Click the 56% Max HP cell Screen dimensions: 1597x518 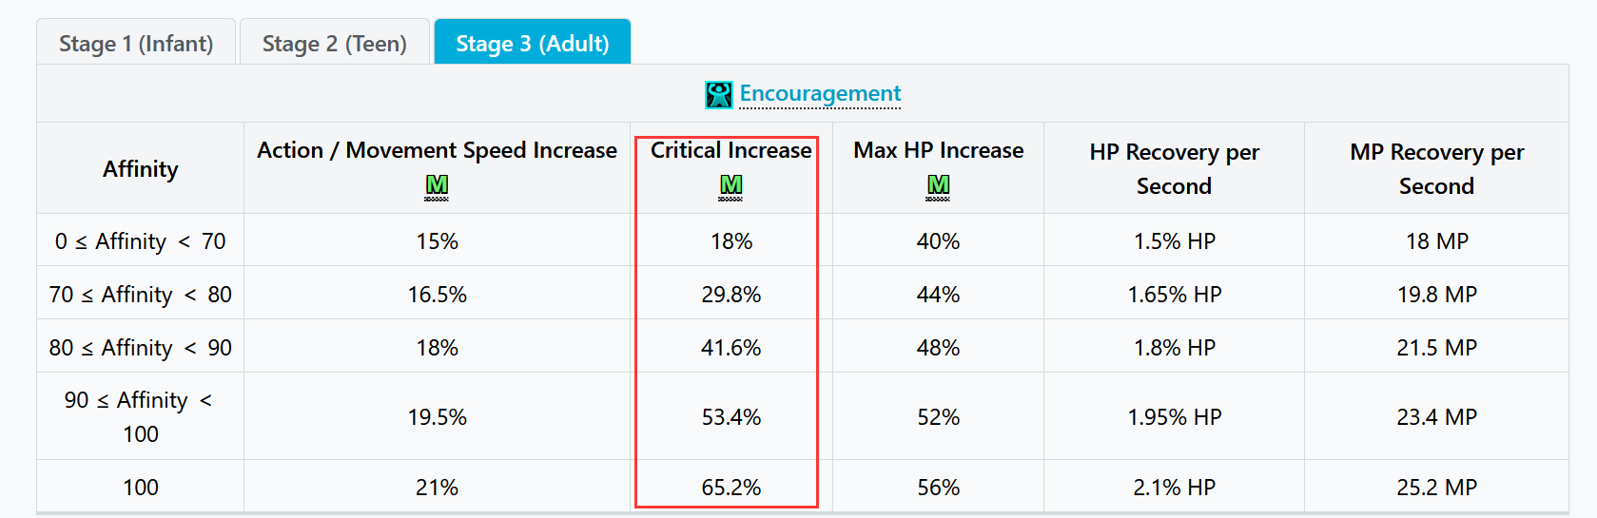tap(938, 488)
